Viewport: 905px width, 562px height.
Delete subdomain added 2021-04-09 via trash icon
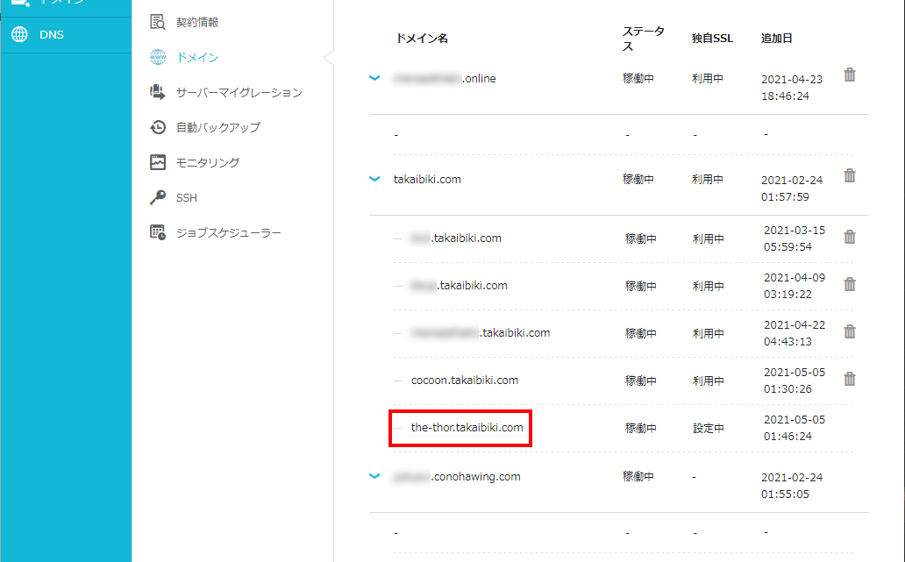[850, 284]
